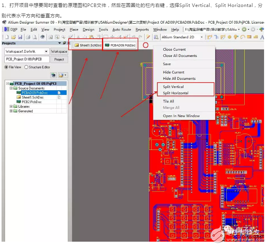Select the interactive routing tool
266x244 pixels.
tap(210, 37)
